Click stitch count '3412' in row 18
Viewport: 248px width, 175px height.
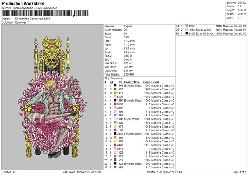[x=120, y=149]
